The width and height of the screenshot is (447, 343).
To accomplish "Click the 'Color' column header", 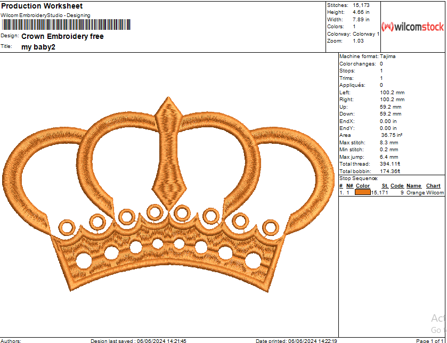I will pyautogui.click(x=363, y=186).
